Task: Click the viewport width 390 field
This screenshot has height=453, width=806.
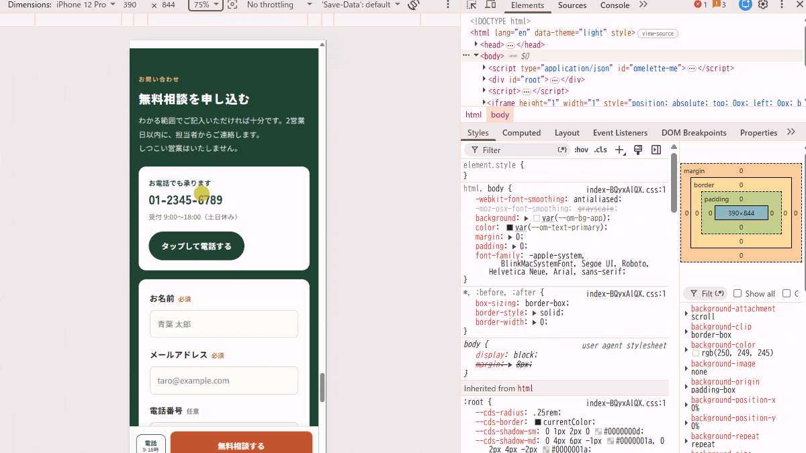Action: click(132, 5)
